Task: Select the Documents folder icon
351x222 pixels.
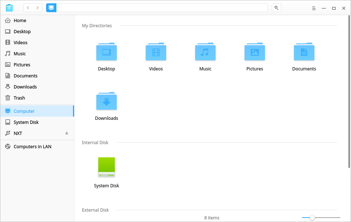Action: pyautogui.click(x=304, y=52)
